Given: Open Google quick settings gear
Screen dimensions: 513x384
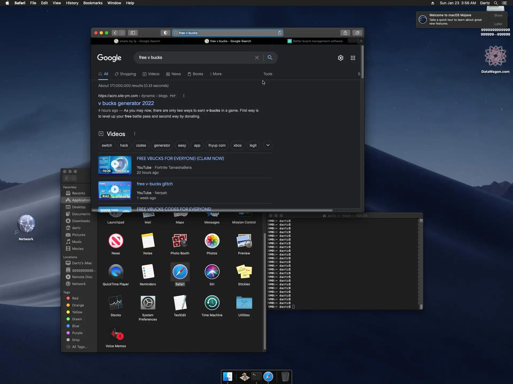Looking at the screenshot, I should click(340, 58).
